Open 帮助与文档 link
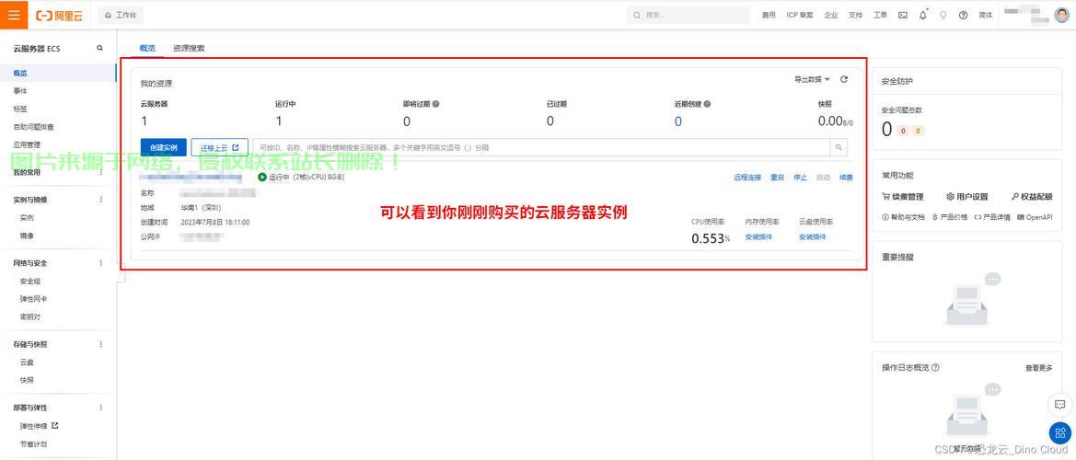Viewport: 1076px width, 460px height. coord(903,216)
